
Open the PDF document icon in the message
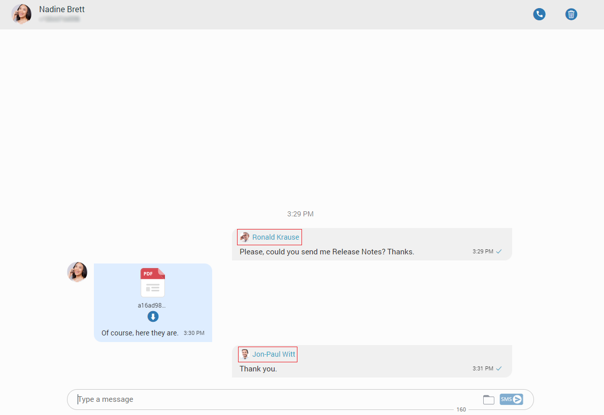click(x=153, y=283)
